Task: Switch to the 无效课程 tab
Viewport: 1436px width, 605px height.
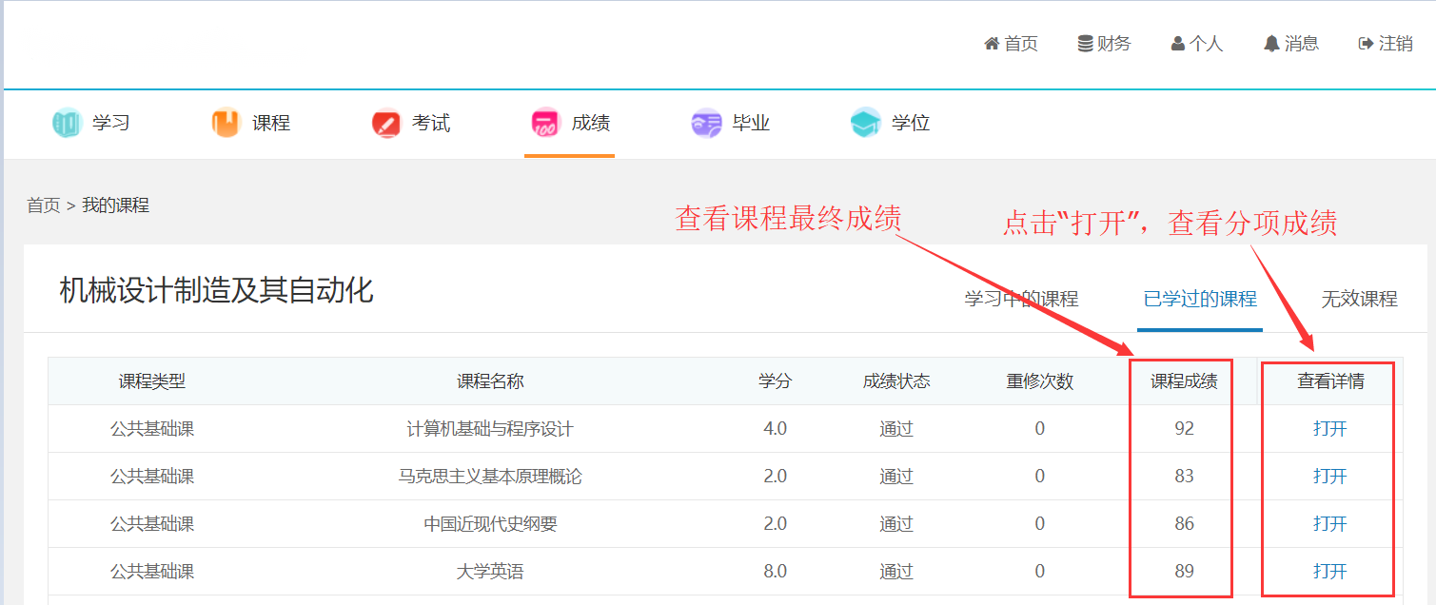Action: point(1359,299)
